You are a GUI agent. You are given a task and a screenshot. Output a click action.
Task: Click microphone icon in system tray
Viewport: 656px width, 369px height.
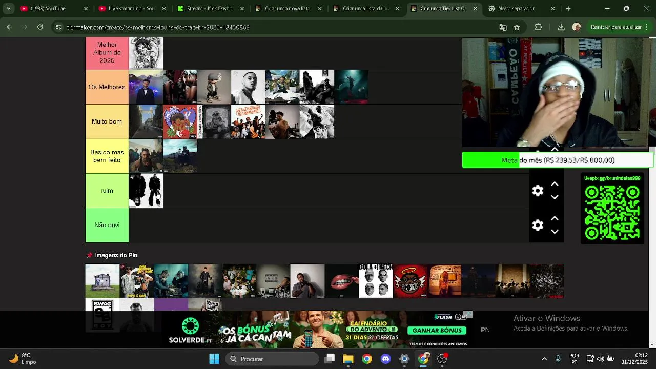[558, 359]
